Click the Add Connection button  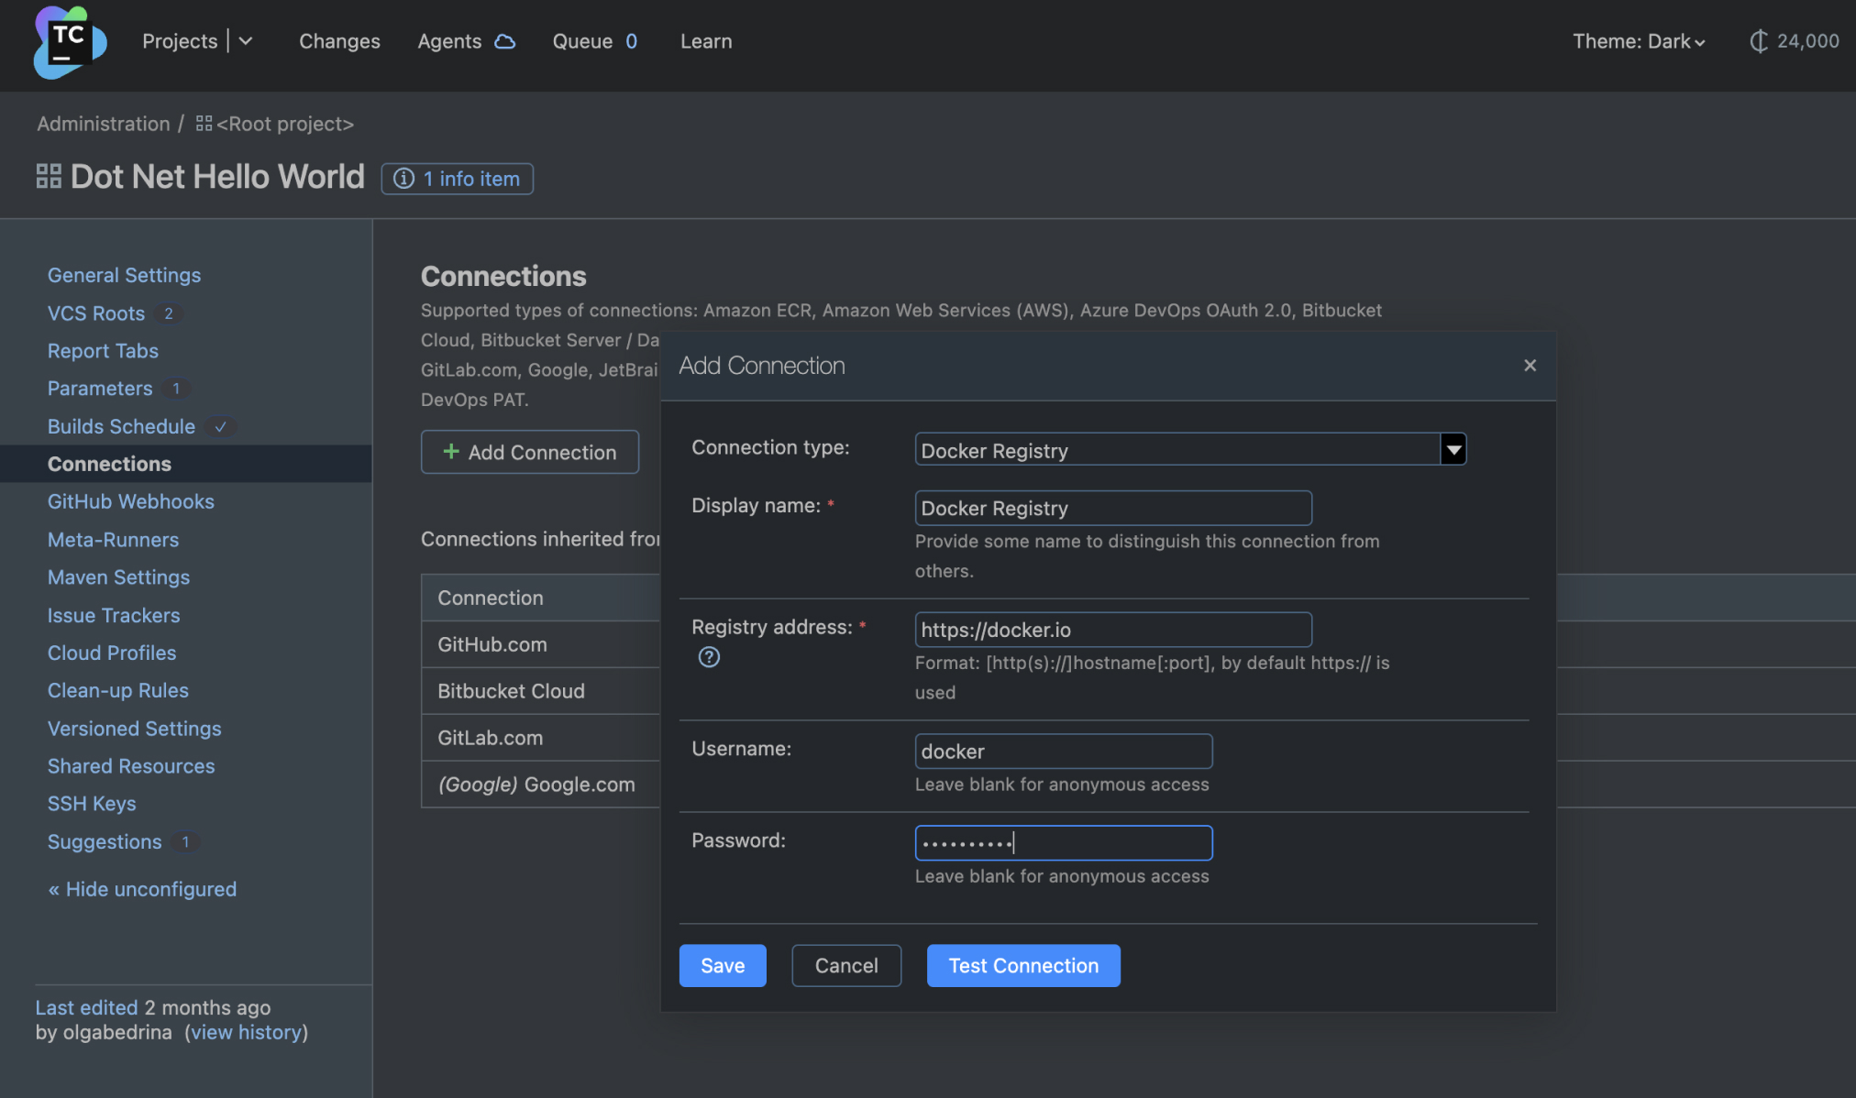(x=529, y=451)
